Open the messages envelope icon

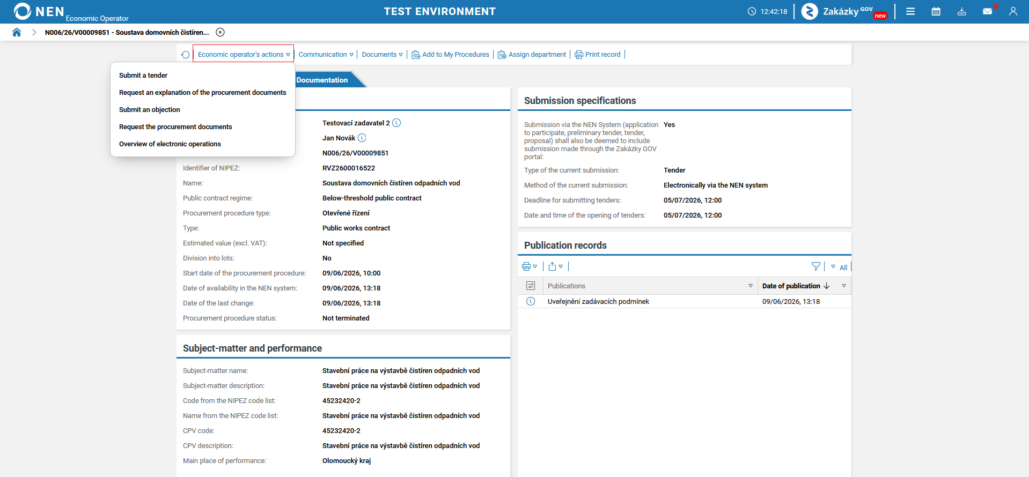(987, 11)
